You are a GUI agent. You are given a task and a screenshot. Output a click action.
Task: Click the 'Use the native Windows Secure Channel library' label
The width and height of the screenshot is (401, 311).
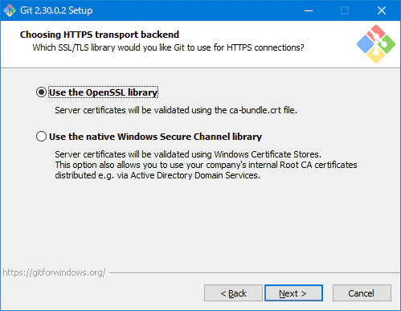point(155,137)
